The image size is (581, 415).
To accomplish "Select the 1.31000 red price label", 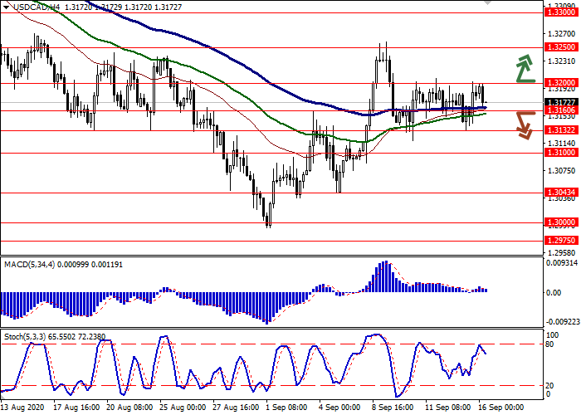I will (x=561, y=153).
